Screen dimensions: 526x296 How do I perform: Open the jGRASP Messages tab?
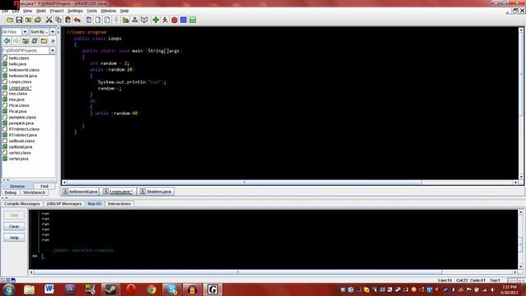click(x=64, y=204)
